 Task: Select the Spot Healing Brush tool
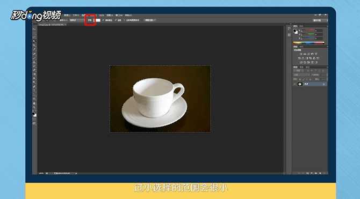point(34,54)
